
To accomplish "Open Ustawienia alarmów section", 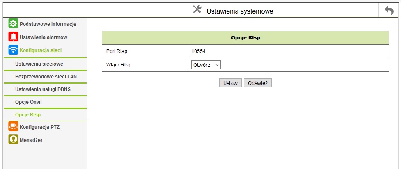I will click(44, 37).
